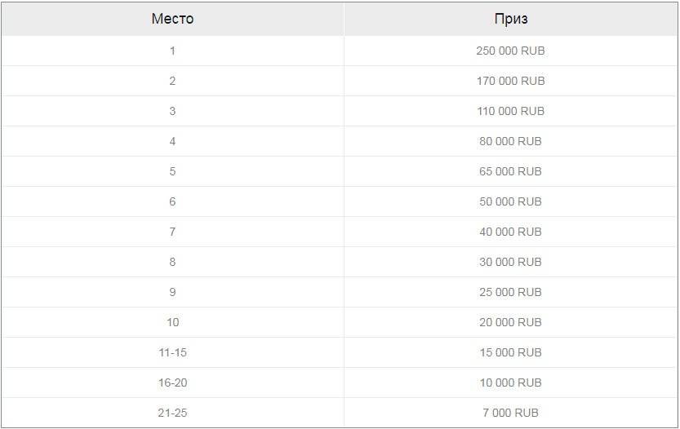
Task: Select the place 16-20 cell
Action: [172, 383]
